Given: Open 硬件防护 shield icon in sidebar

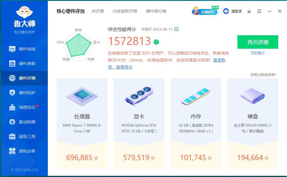Looking at the screenshot, I should point(12,93).
